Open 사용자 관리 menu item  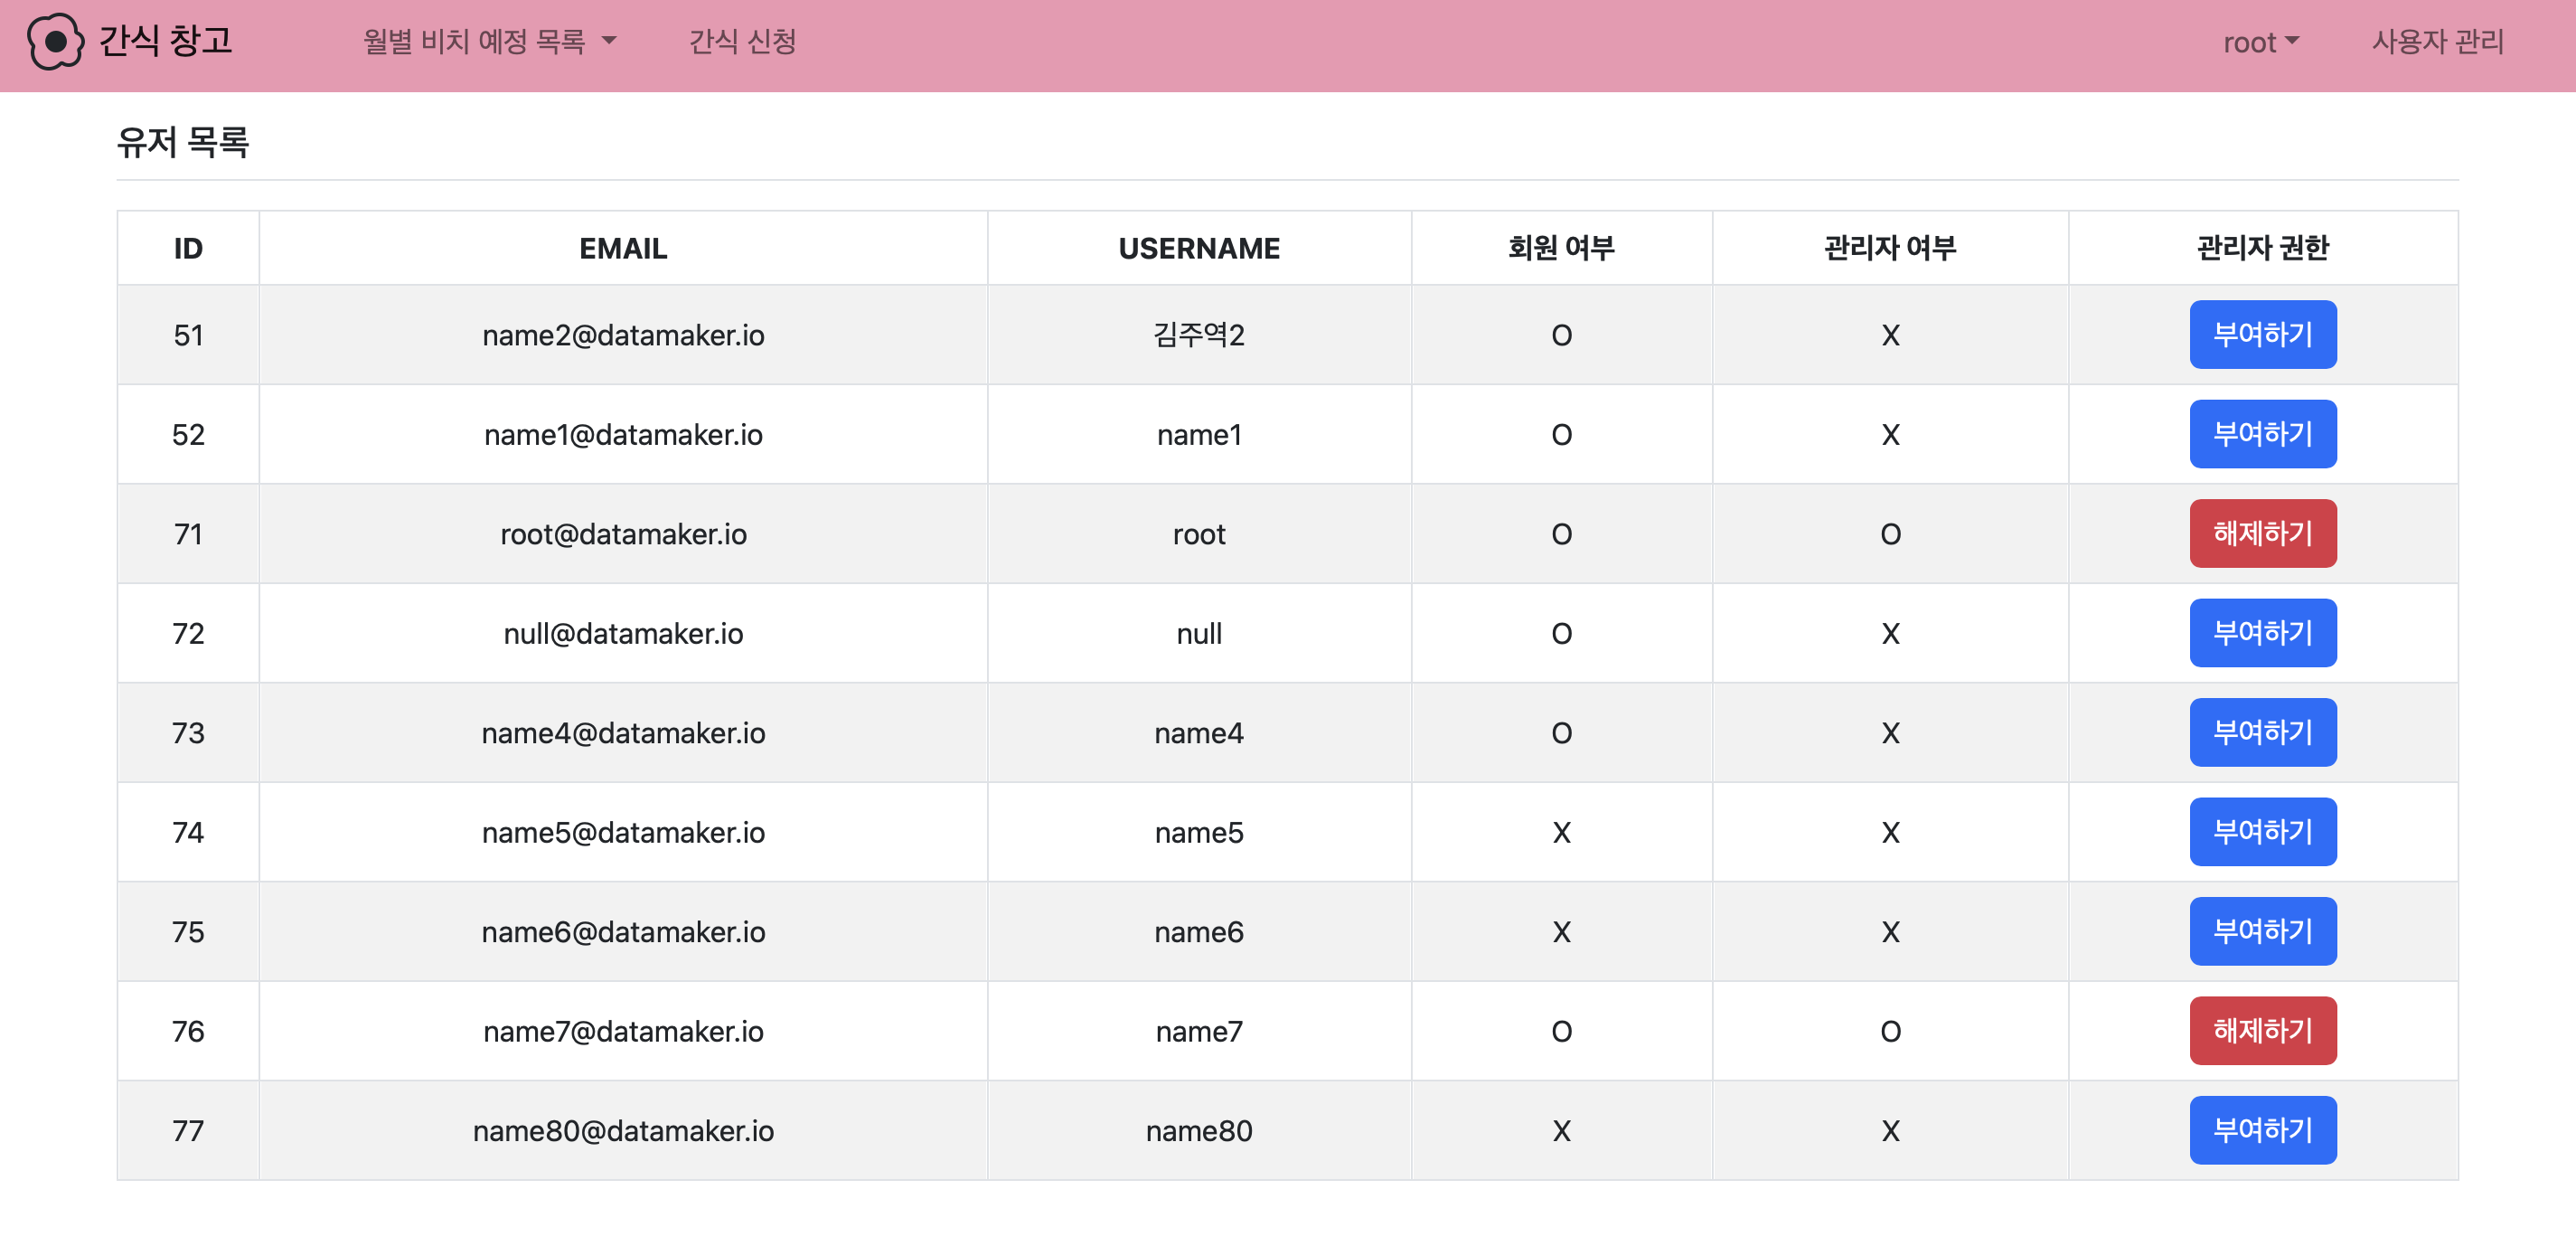click(x=2437, y=42)
